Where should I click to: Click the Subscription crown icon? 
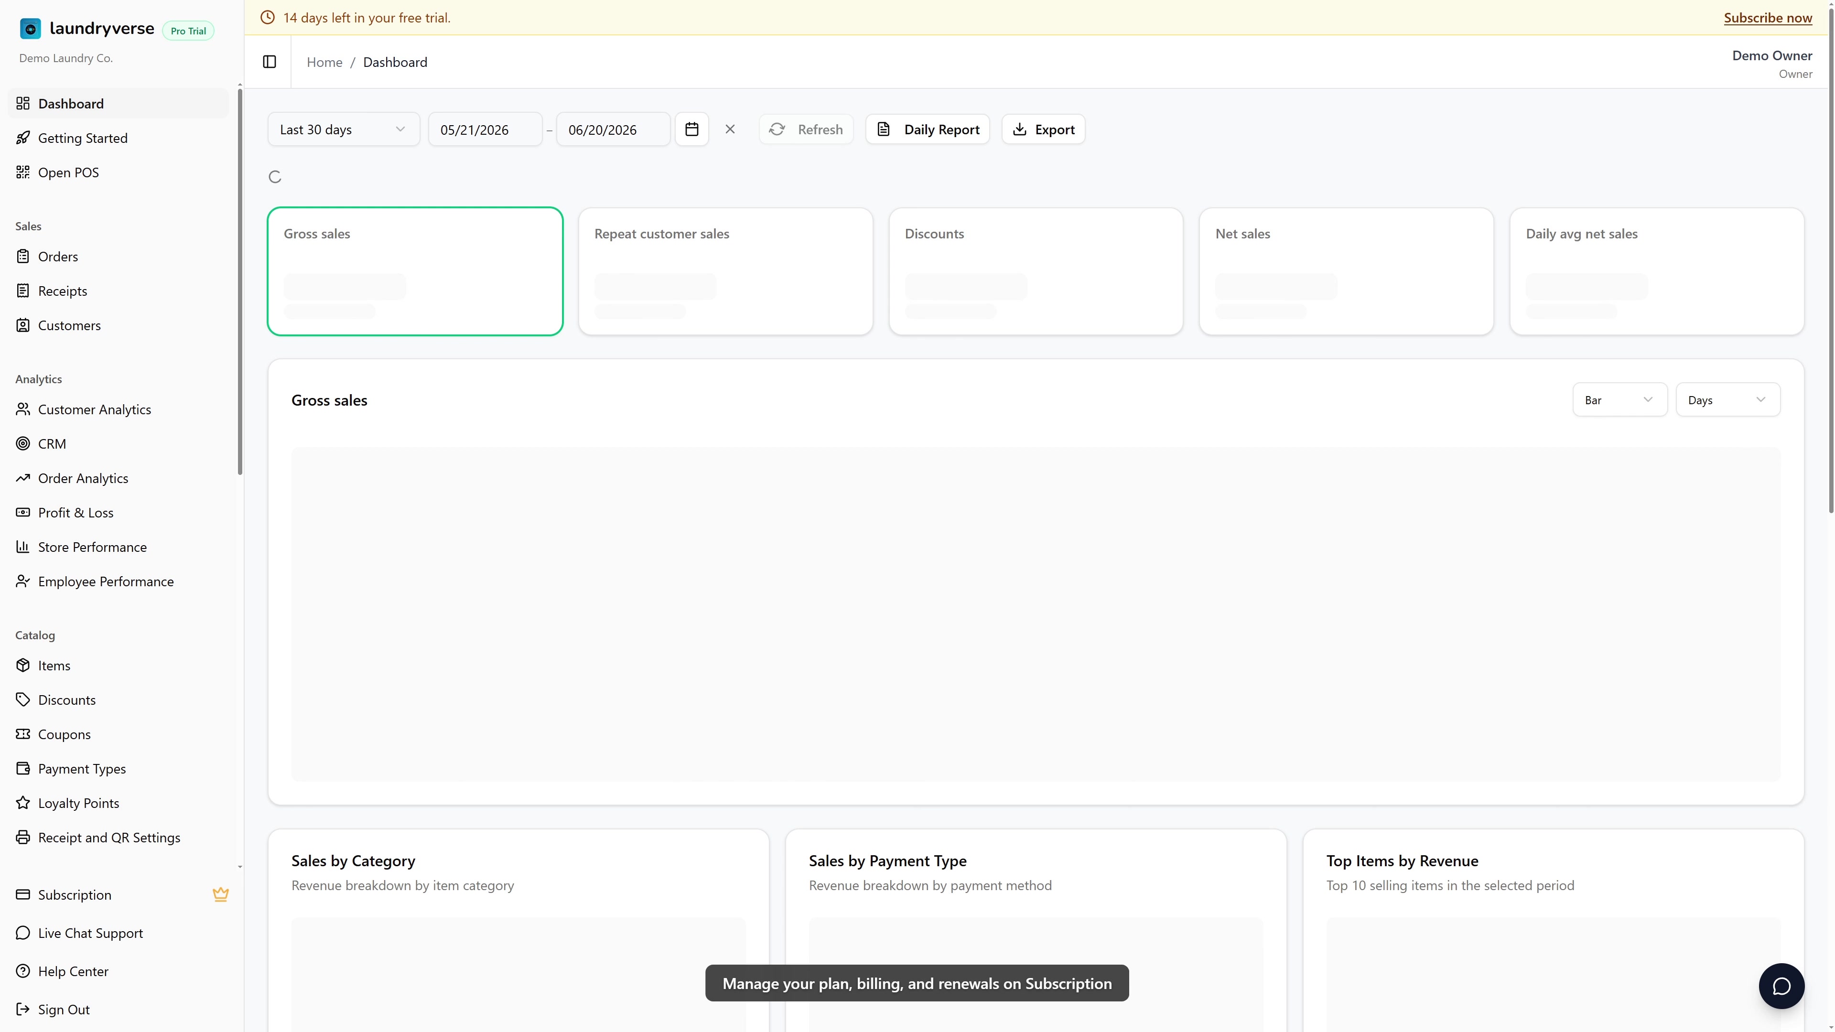221,894
